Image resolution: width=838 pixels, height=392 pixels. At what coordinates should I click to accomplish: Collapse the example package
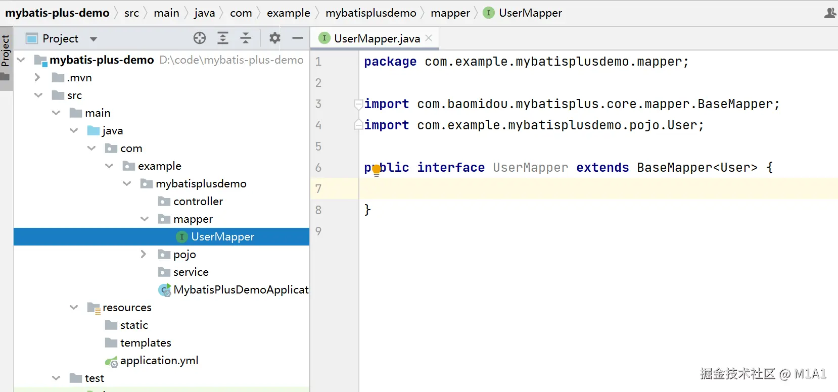click(x=109, y=166)
